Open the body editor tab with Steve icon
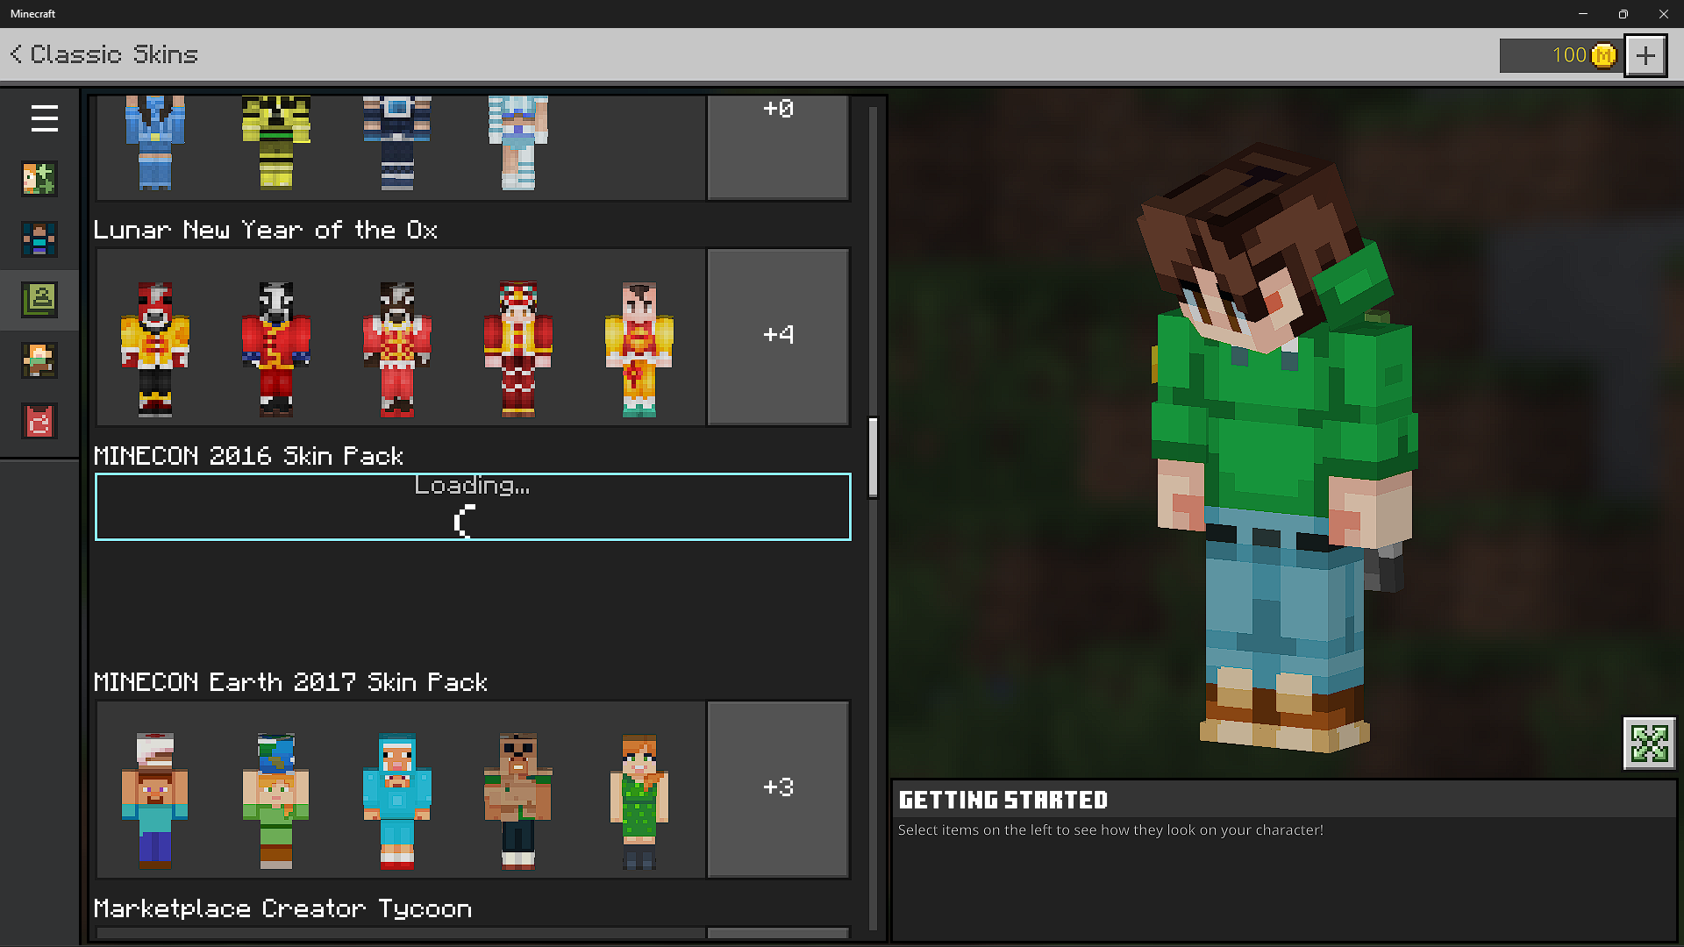The image size is (1684, 947). pos(39,239)
